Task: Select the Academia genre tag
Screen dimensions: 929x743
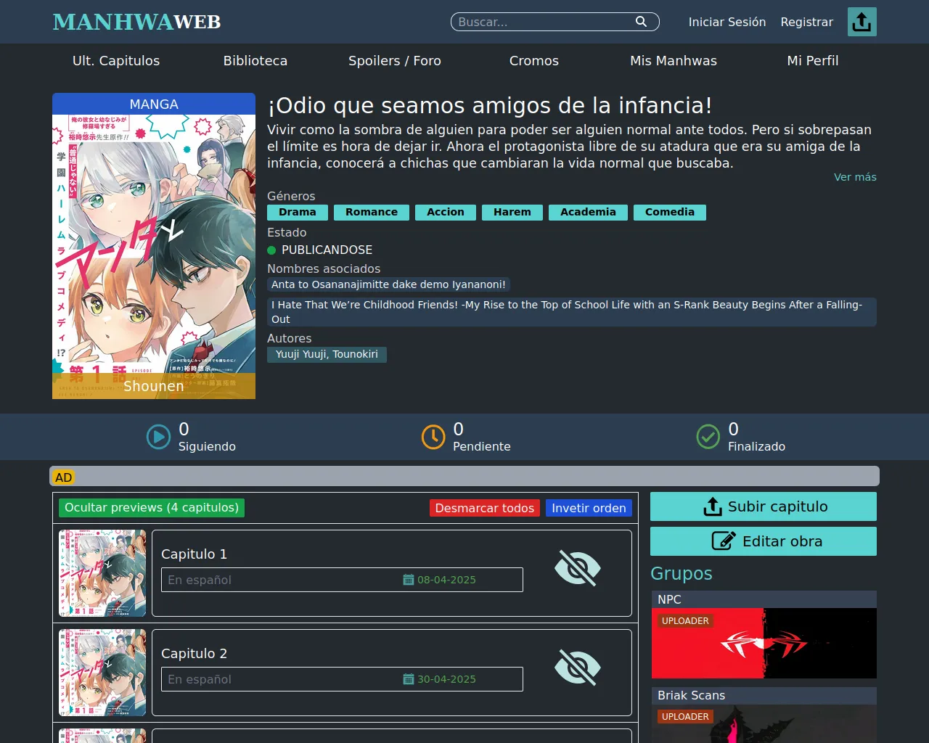Action: 588,213
